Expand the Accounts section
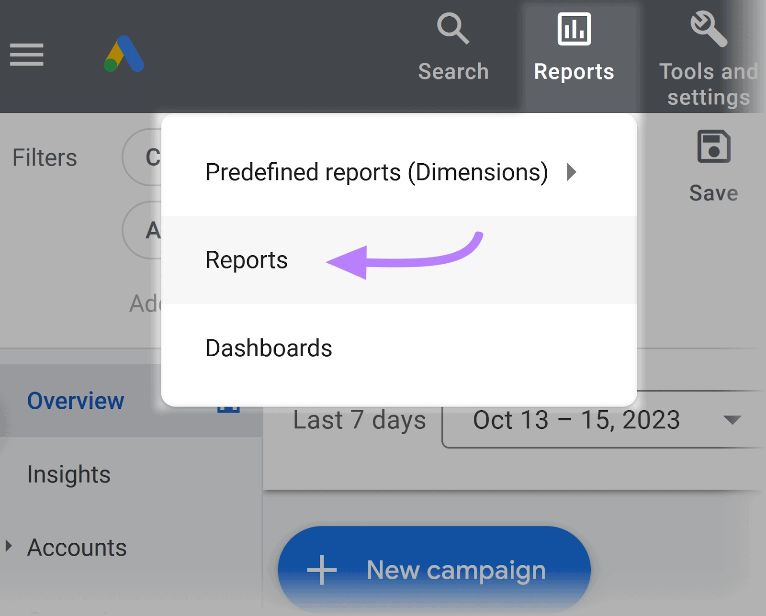This screenshot has width=766, height=616. tap(8, 546)
